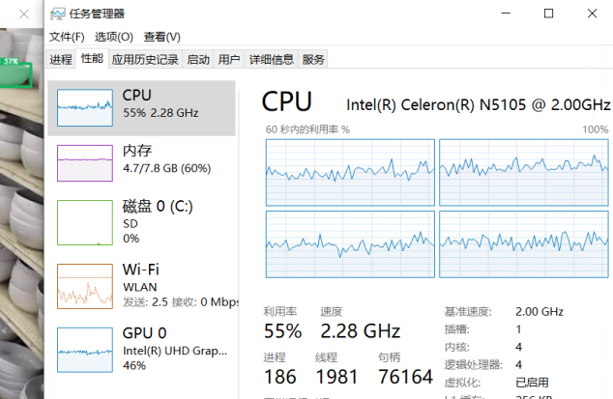Switch to the 用户 tab
613x399 pixels.
point(229,59)
